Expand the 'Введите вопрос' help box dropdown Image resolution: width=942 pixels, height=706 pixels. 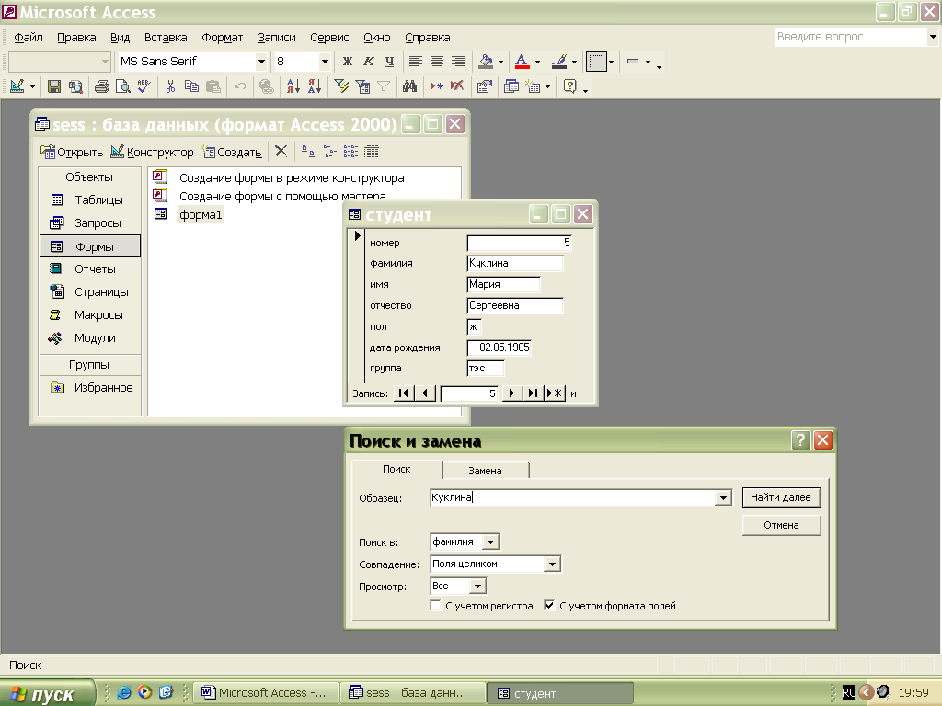[933, 37]
